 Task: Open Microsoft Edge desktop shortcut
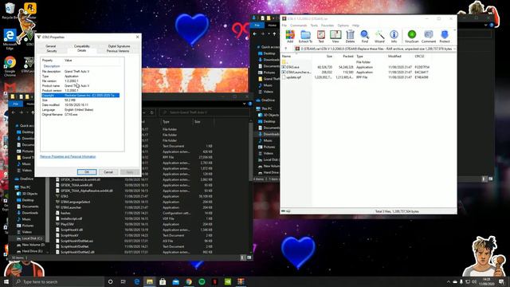click(x=10, y=39)
